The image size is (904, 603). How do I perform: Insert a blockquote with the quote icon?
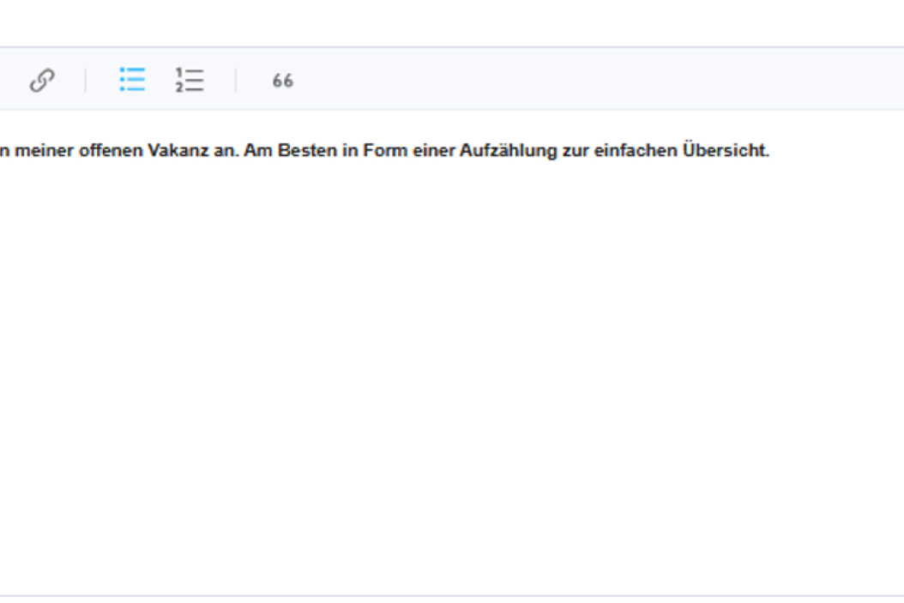pos(282,81)
